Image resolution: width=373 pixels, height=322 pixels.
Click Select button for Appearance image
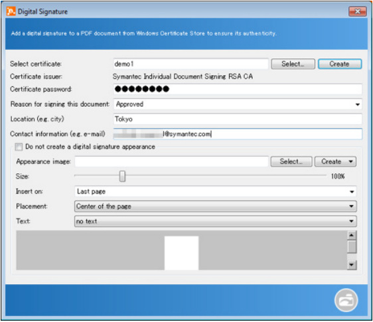(291, 161)
